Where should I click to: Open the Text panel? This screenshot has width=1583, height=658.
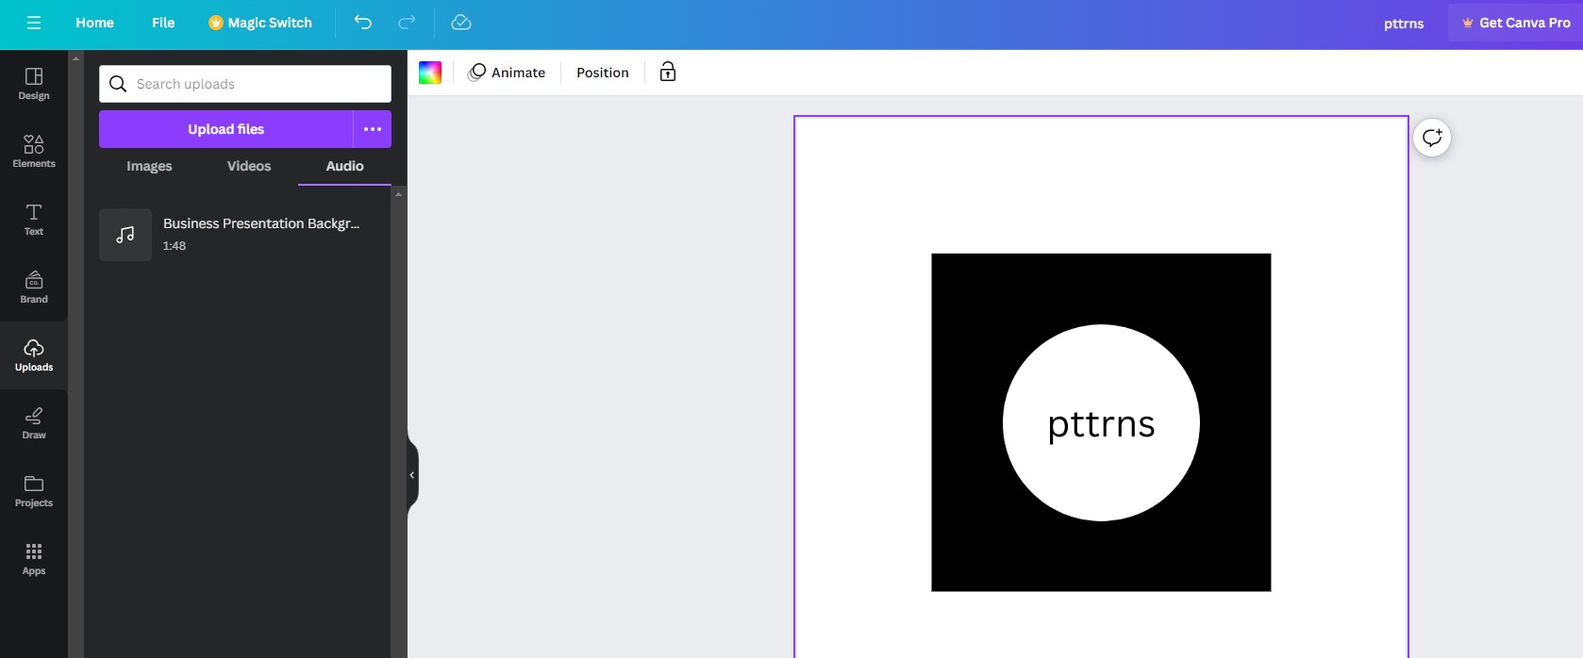tap(34, 220)
